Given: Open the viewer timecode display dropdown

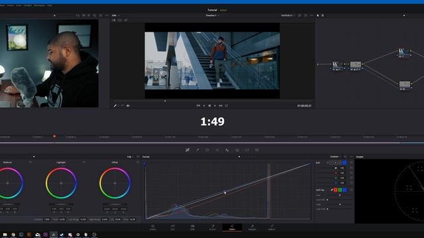Looking at the screenshot, I should (288, 15).
